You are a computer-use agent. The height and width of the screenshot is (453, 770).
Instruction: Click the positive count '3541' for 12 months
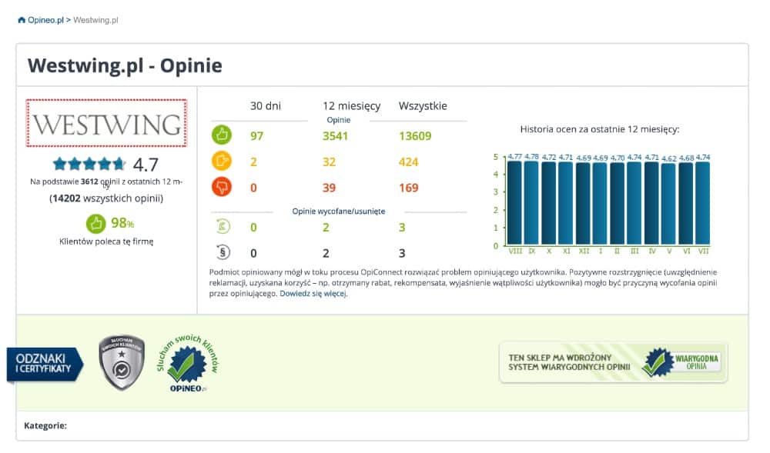tap(335, 136)
